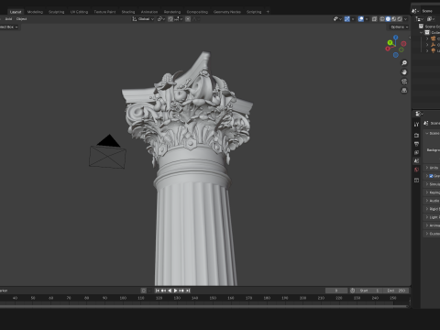Open the Object menu in viewport header
Screen dimensions: 440x330
(22, 19)
